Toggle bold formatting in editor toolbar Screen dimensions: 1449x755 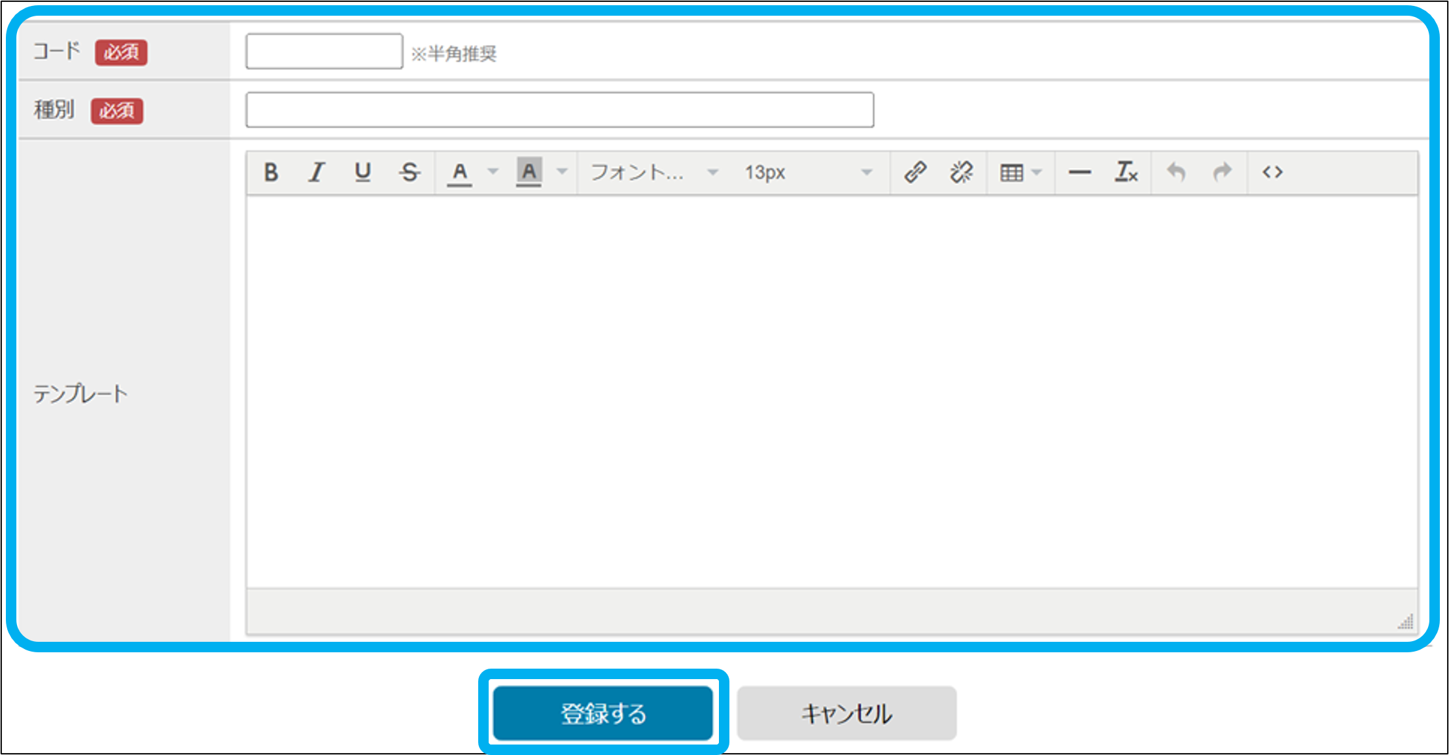[271, 173]
